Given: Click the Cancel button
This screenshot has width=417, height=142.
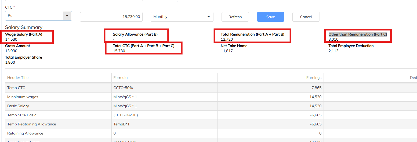Looking at the screenshot, I should pyautogui.click(x=306, y=17).
